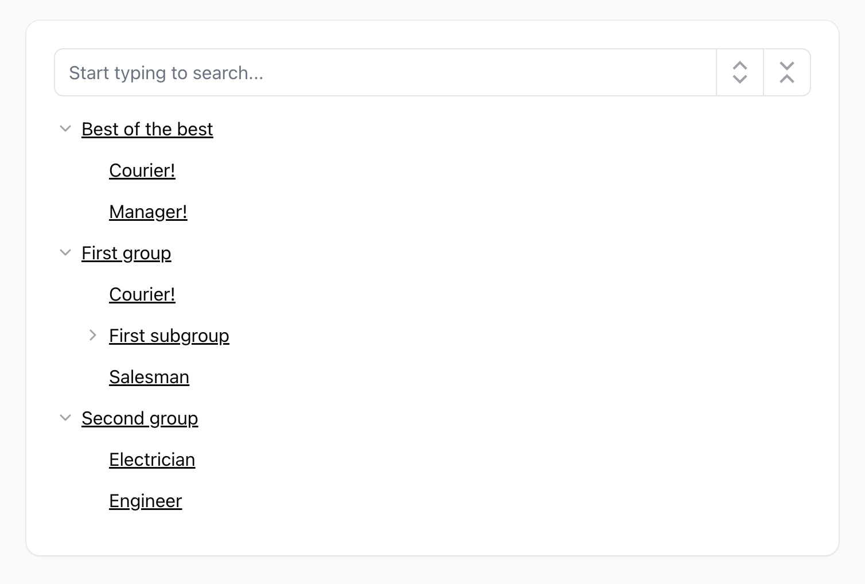The image size is (865, 584).
Task: Select the 'Engineer' item
Action: click(x=145, y=501)
